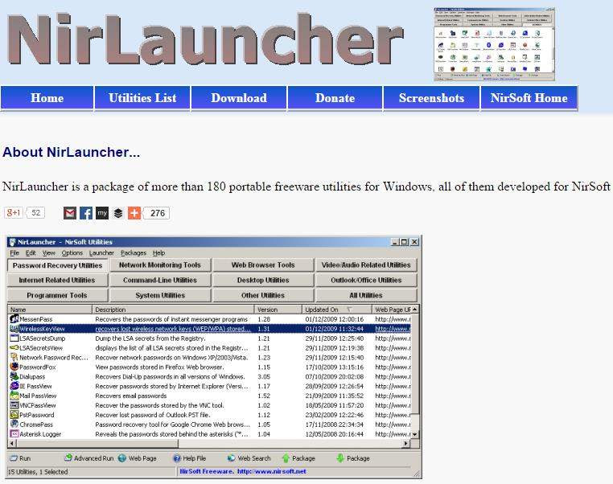Click the MySpace share icon

tap(102, 213)
